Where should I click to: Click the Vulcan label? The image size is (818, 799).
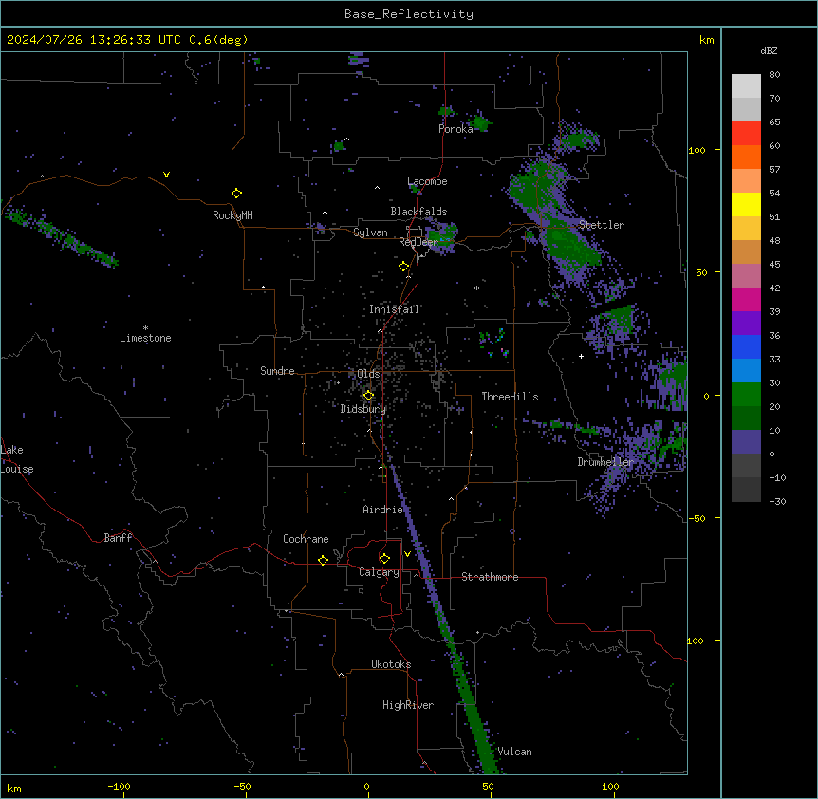tap(514, 752)
